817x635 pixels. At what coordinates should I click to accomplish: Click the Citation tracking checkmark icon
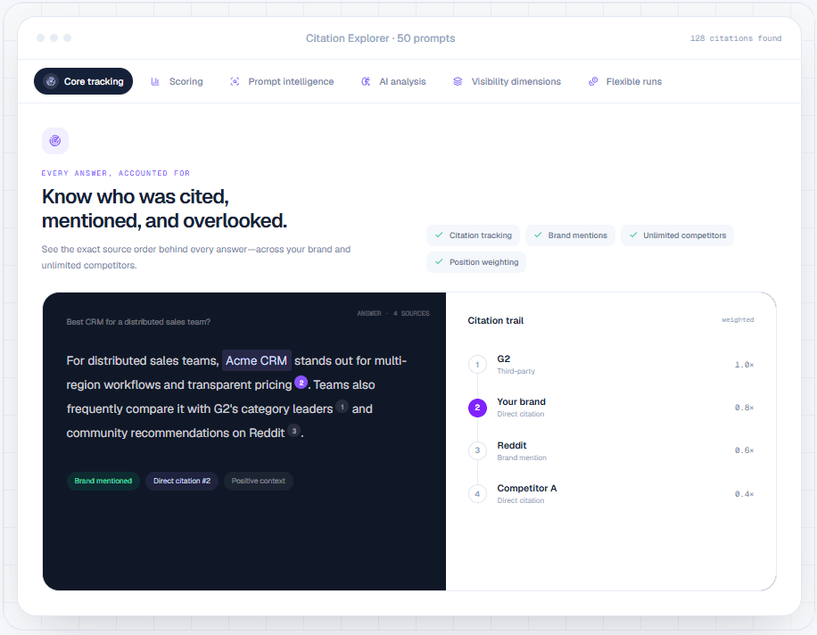pos(439,235)
